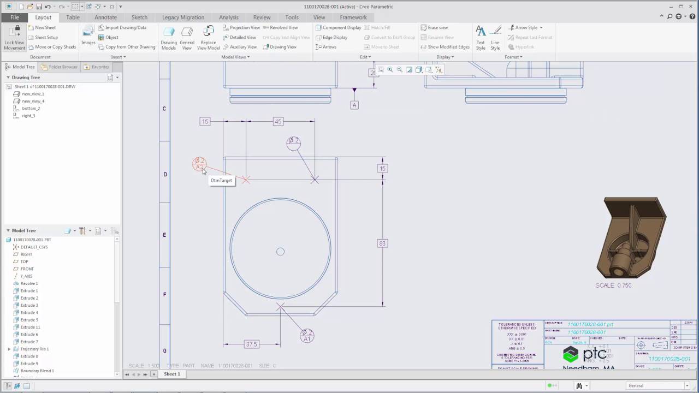This screenshot has width=699, height=393.
Task: Select Extrude 5 in the model tree
Action: [x=29, y=320]
